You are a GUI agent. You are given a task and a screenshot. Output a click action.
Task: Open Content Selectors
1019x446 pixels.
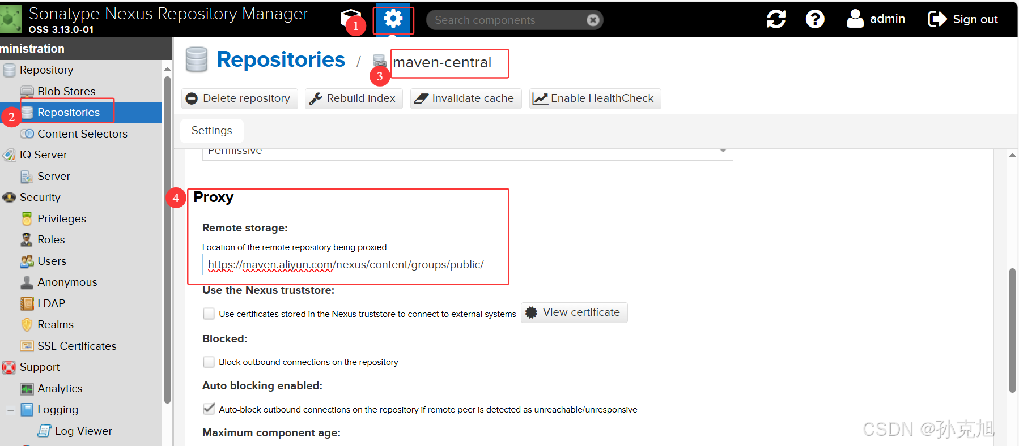coord(82,134)
